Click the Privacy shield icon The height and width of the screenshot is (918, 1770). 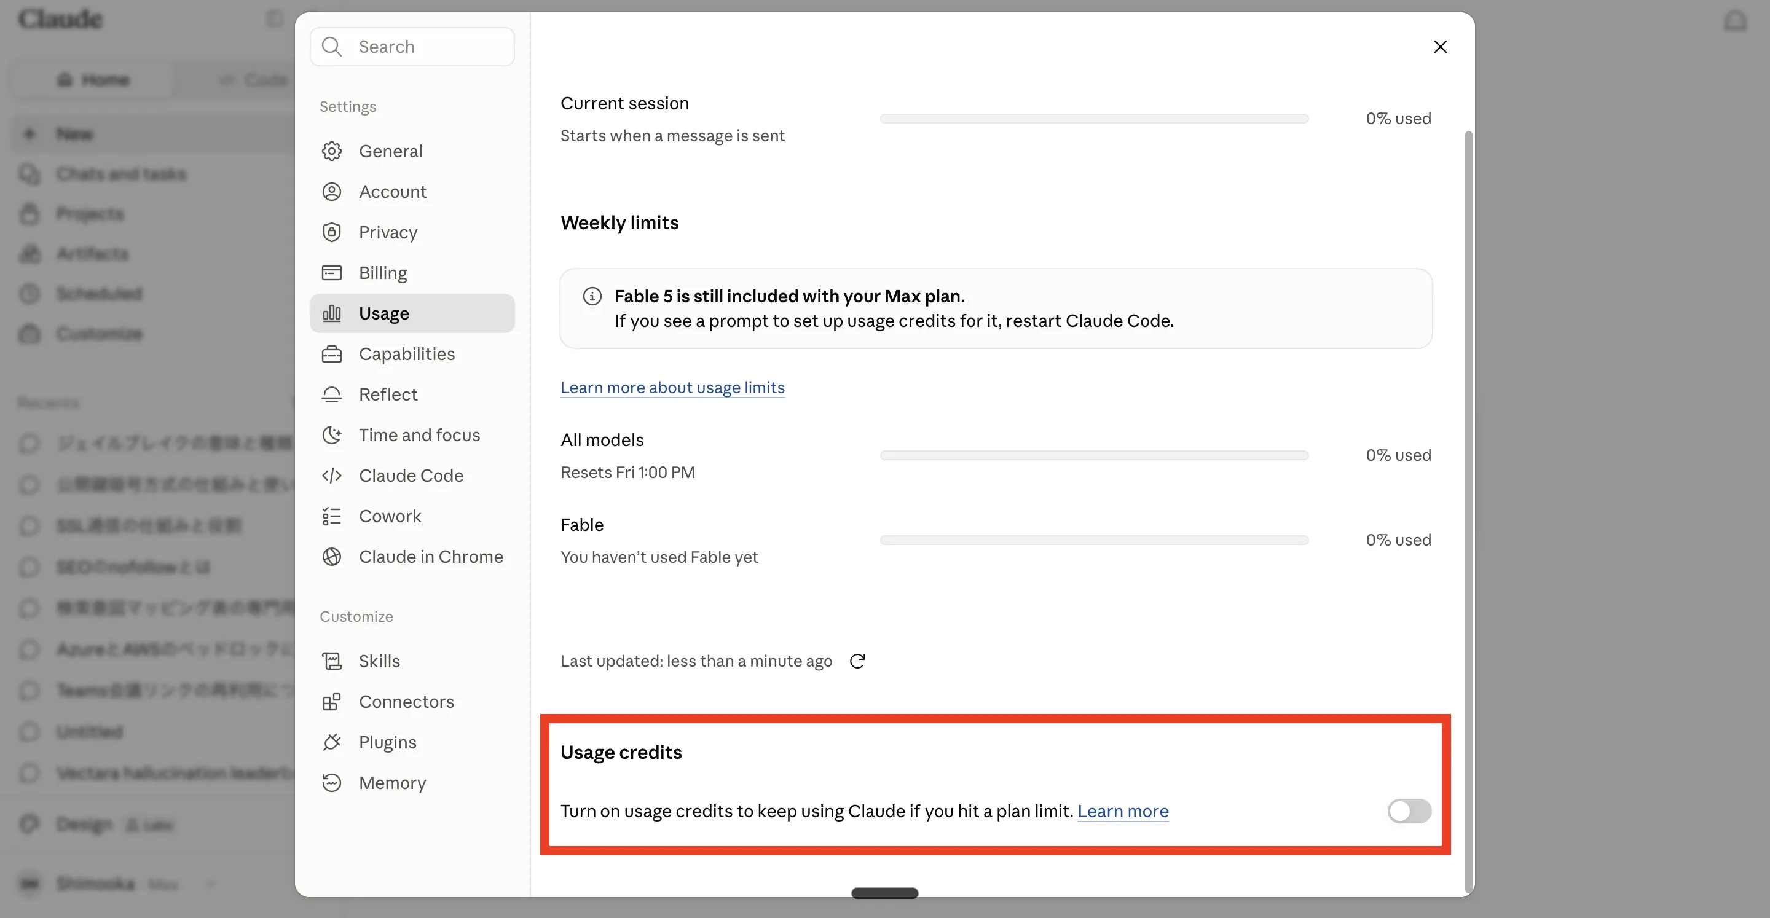(x=332, y=232)
